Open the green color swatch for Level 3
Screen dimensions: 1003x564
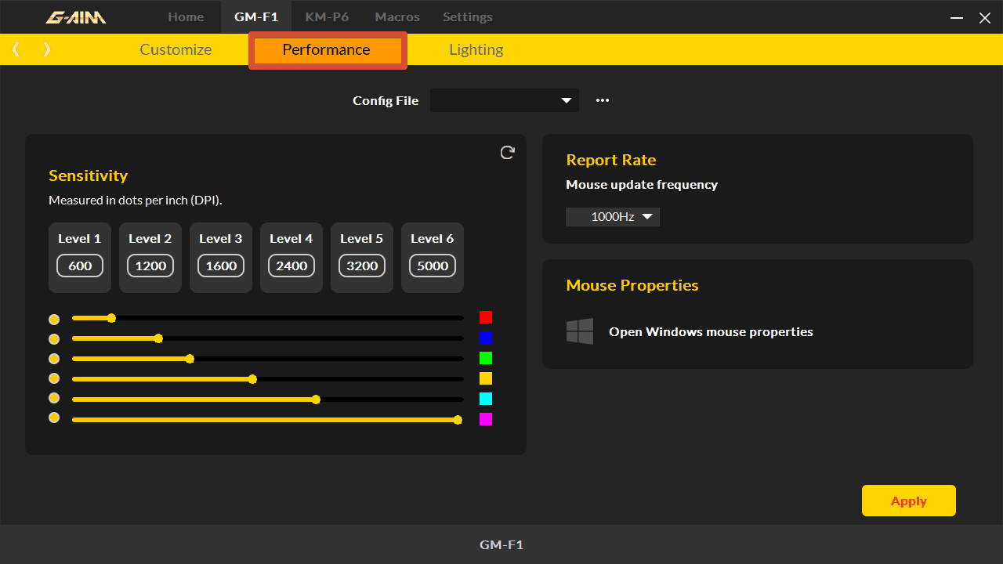pos(486,358)
